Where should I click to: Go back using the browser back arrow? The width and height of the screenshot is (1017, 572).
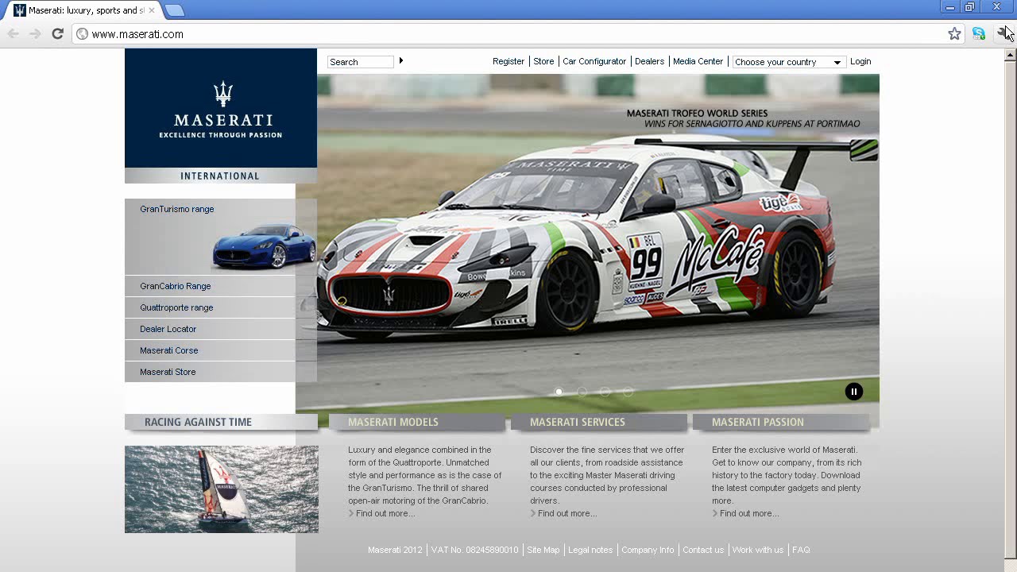tap(14, 33)
